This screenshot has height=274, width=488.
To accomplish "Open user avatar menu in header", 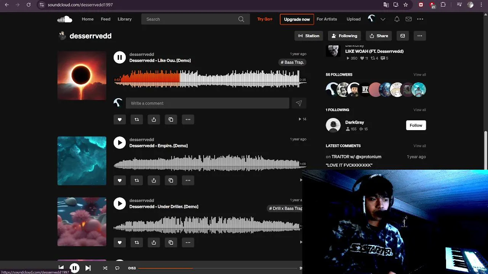I will pyautogui.click(x=371, y=19).
